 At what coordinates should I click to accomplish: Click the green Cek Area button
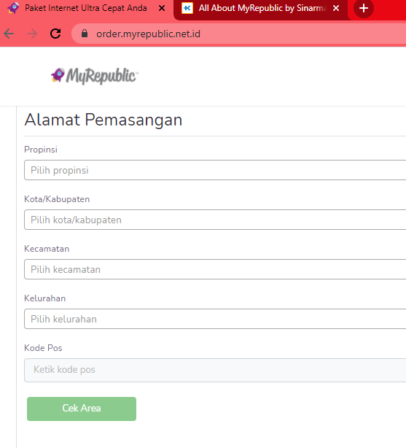click(82, 409)
